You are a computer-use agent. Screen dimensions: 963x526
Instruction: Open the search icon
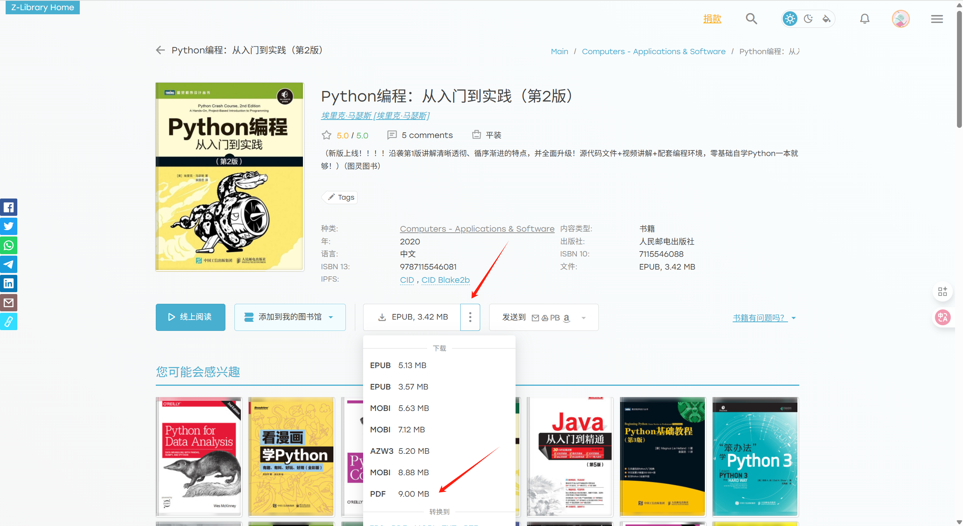(x=751, y=18)
